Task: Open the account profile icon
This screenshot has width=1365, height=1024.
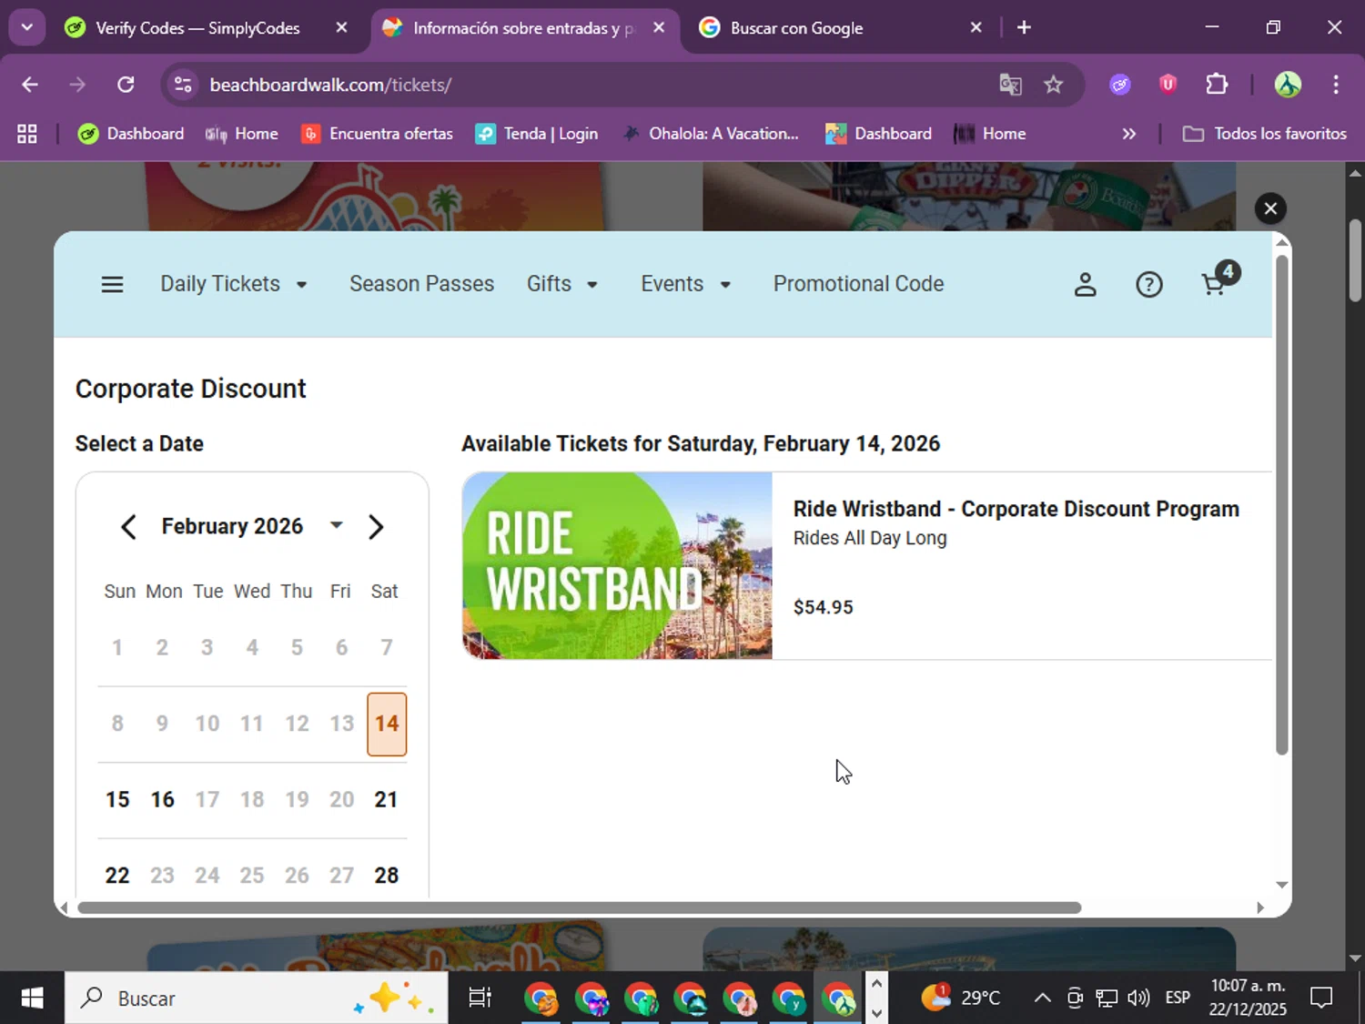Action: coord(1085,285)
